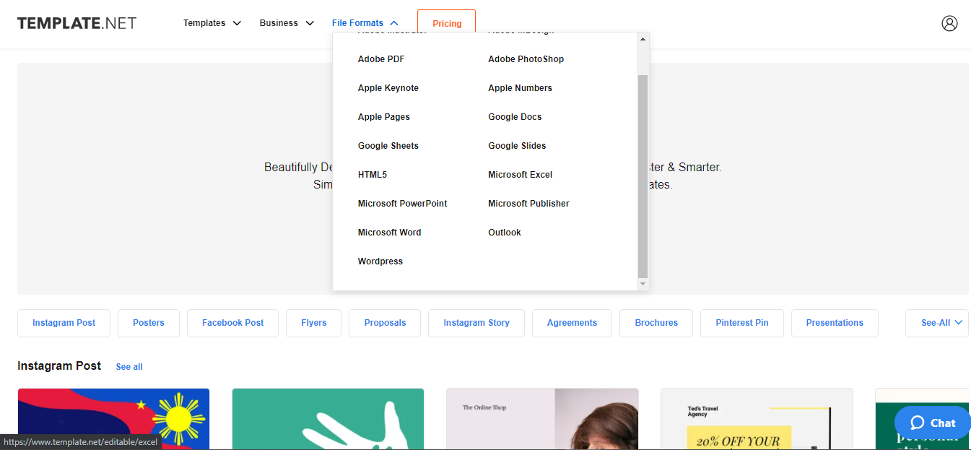
Task: Choose Google Docs in the File Formats menu
Action: click(x=515, y=117)
